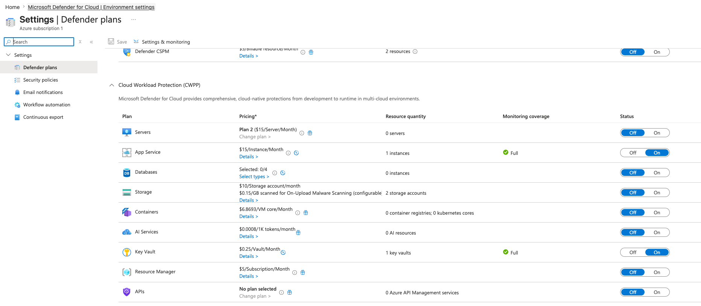Click the APIs plan icon
701x306 pixels.
click(127, 292)
